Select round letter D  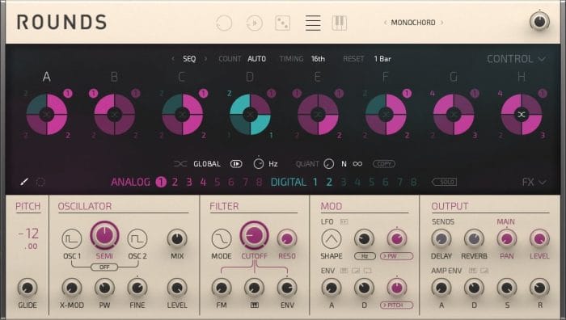click(x=250, y=77)
